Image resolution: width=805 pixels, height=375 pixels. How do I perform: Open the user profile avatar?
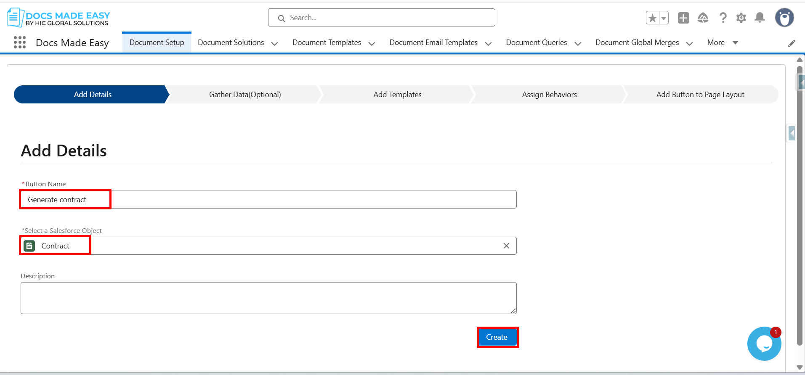pos(784,18)
